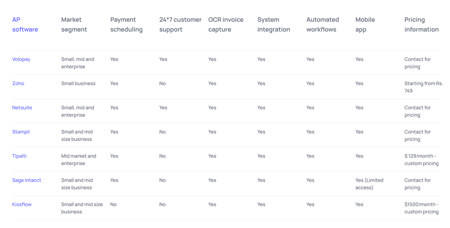Select Netsuite's 'Contact for pricing' cell
This screenshot has height=228, width=450.
pos(418,112)
